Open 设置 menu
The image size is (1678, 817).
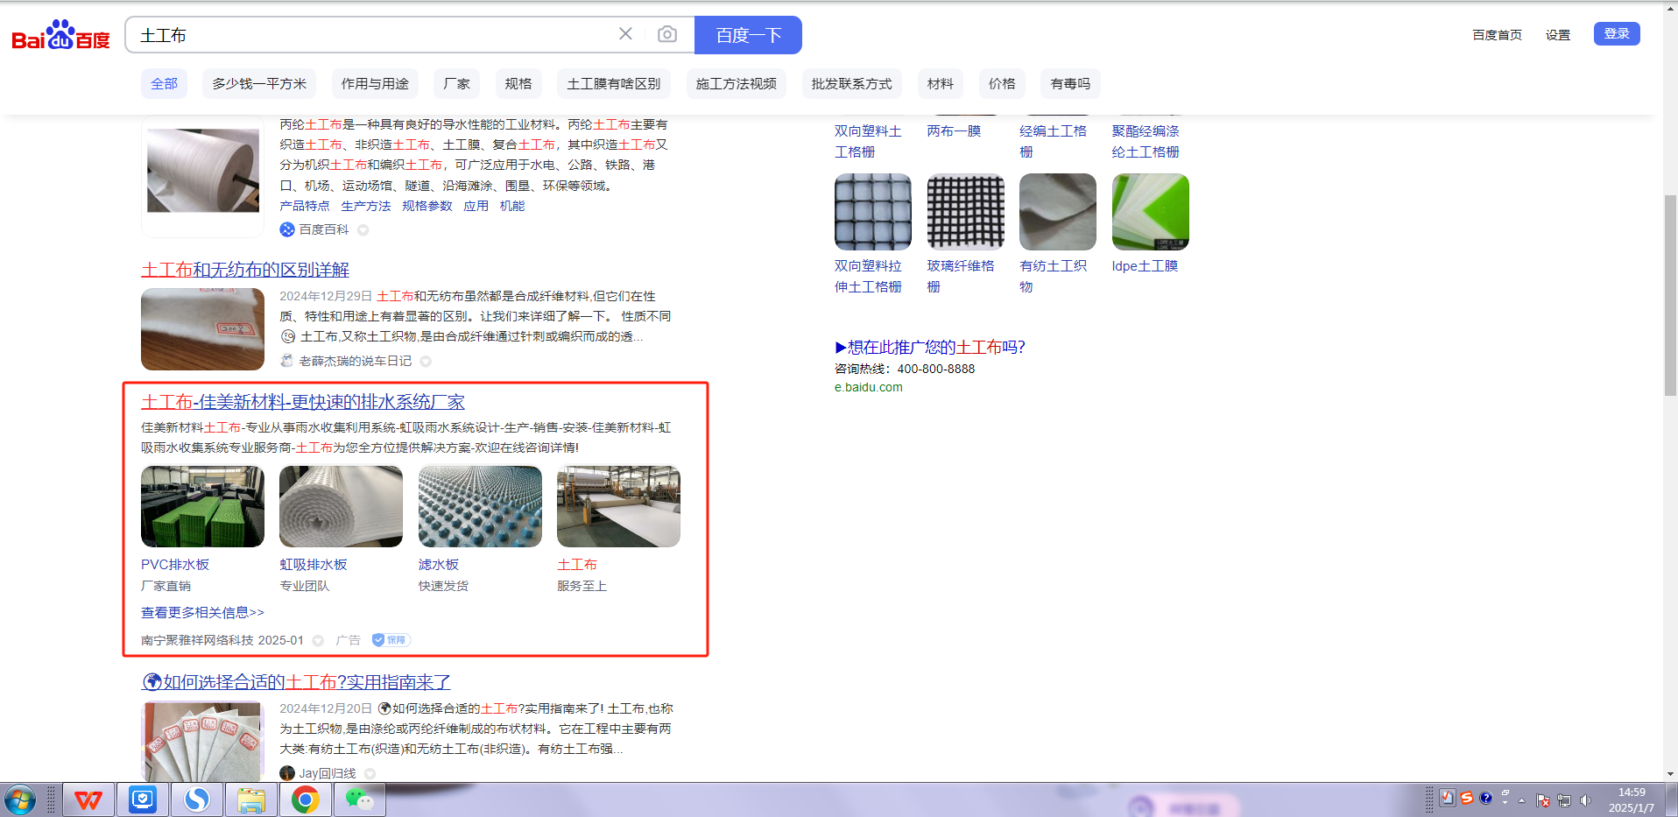pyautogui.click(x=1558, y=35)
